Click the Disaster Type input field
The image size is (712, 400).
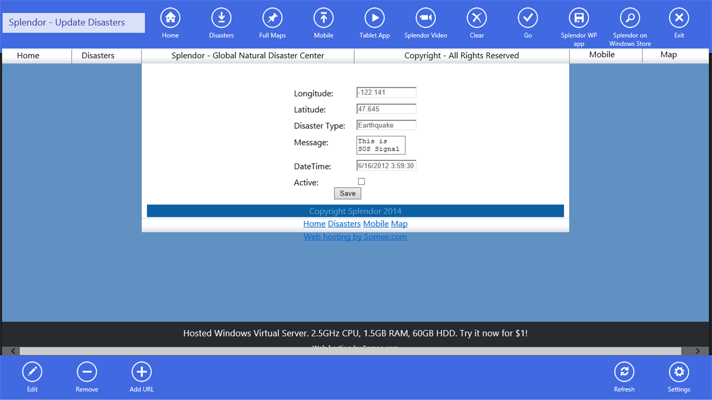386,125
